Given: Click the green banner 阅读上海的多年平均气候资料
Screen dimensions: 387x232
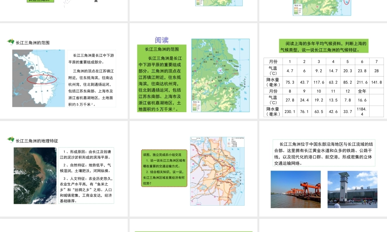Looking at the screenshot, I should click(x=324, y=46).
